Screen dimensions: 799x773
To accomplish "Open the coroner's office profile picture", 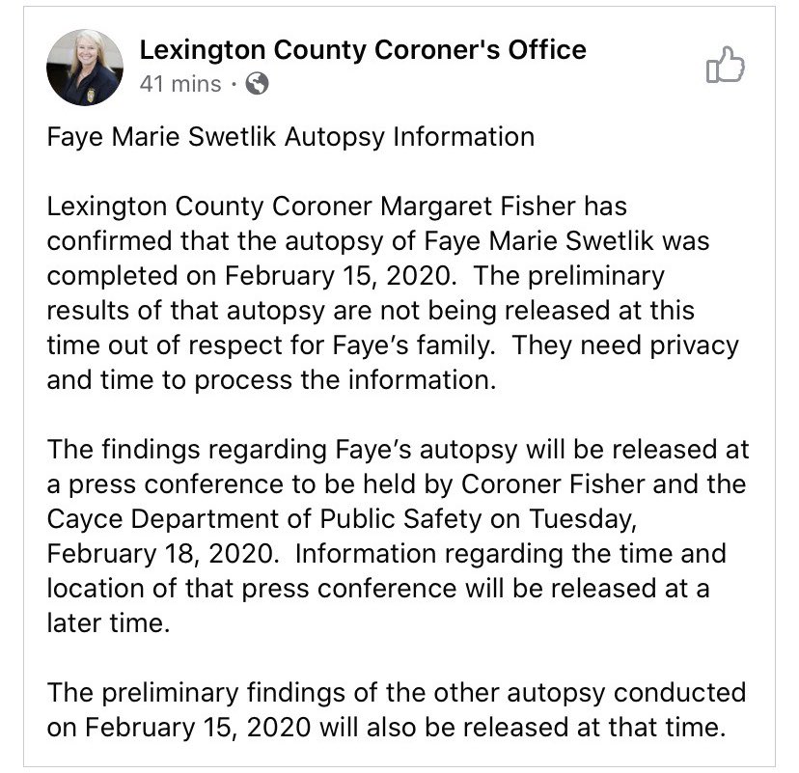I will [84, 67].
